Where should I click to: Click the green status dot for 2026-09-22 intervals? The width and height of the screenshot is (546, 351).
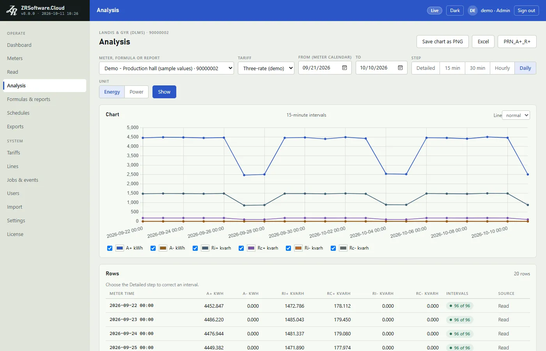click(451, 306)
